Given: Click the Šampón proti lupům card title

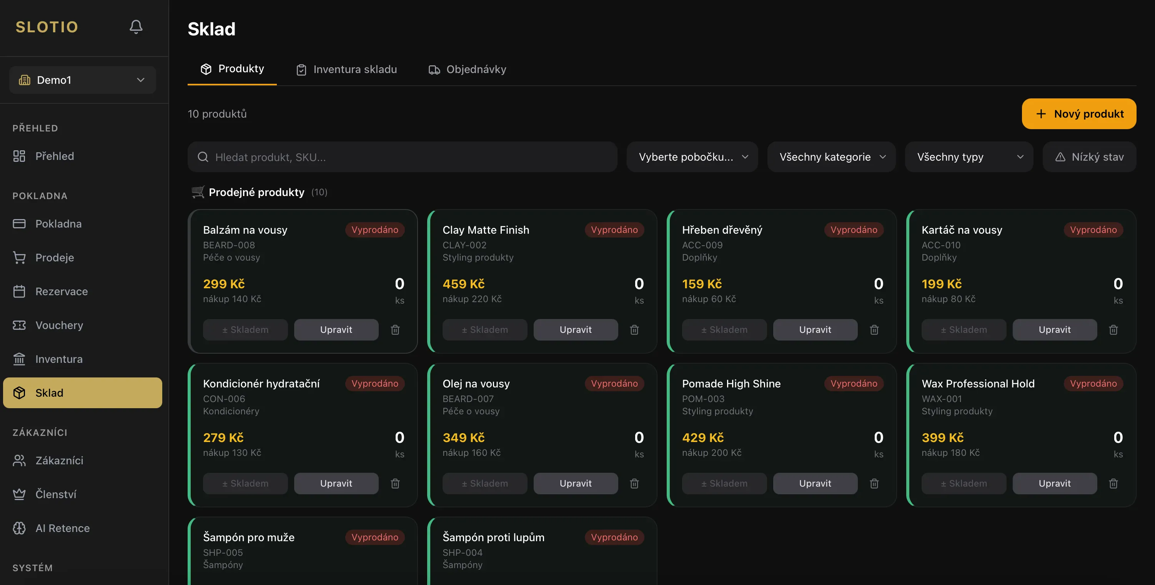Looking at the screenshot, I should tap(493, 537).
